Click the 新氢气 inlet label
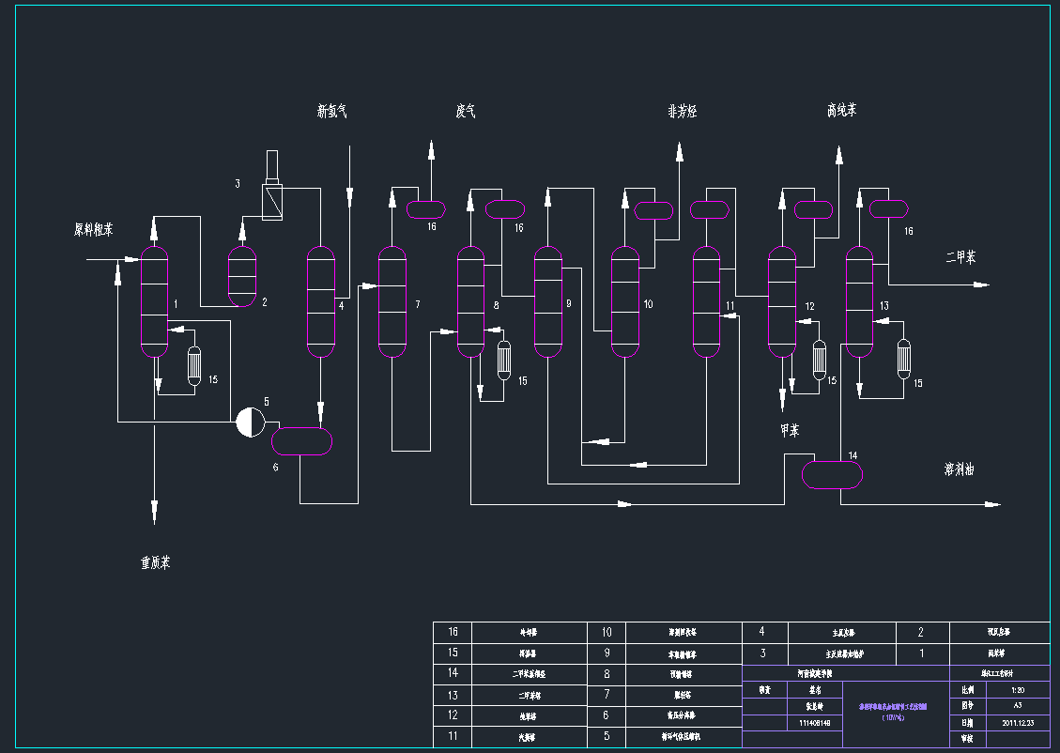Screen dimensions: 1060x753 (x=332, y=112)
